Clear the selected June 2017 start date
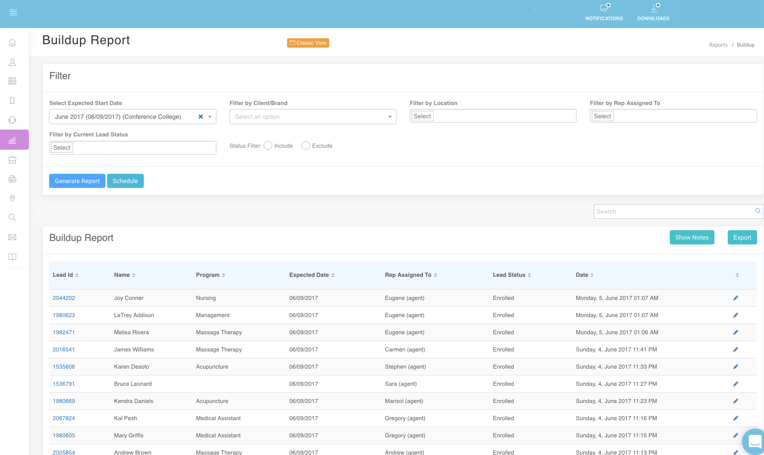The height and width of the screenshot is (455, 764). [x=201, y=117]
